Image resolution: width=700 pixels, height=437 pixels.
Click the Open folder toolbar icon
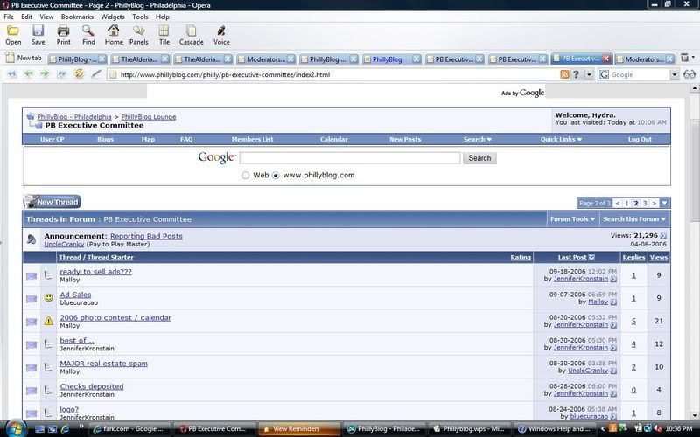pyautogui.click(x=13, y=31)
